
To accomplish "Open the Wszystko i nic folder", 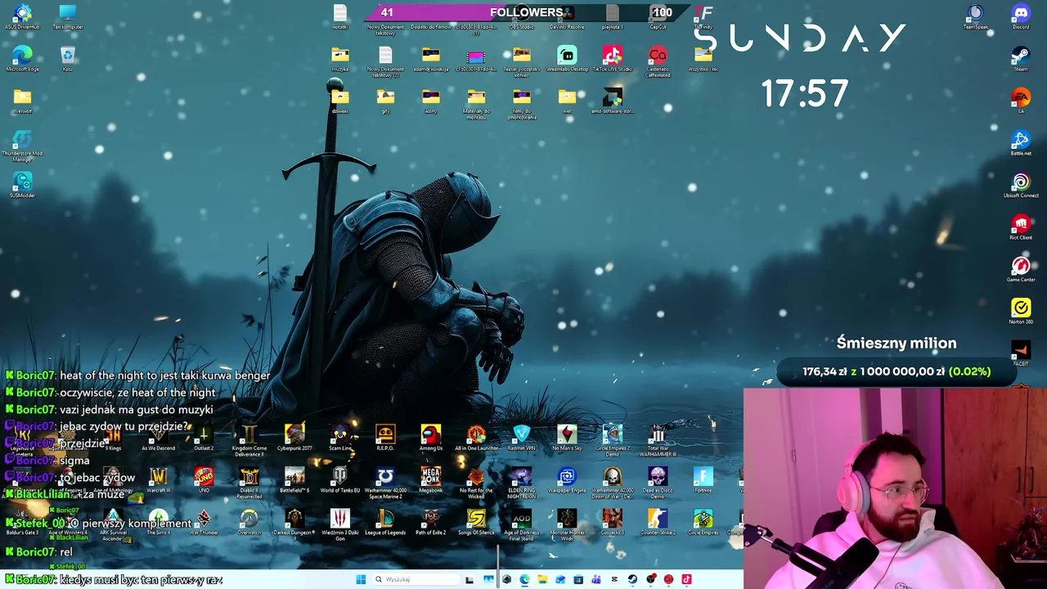I will click(x=703, y=59).
